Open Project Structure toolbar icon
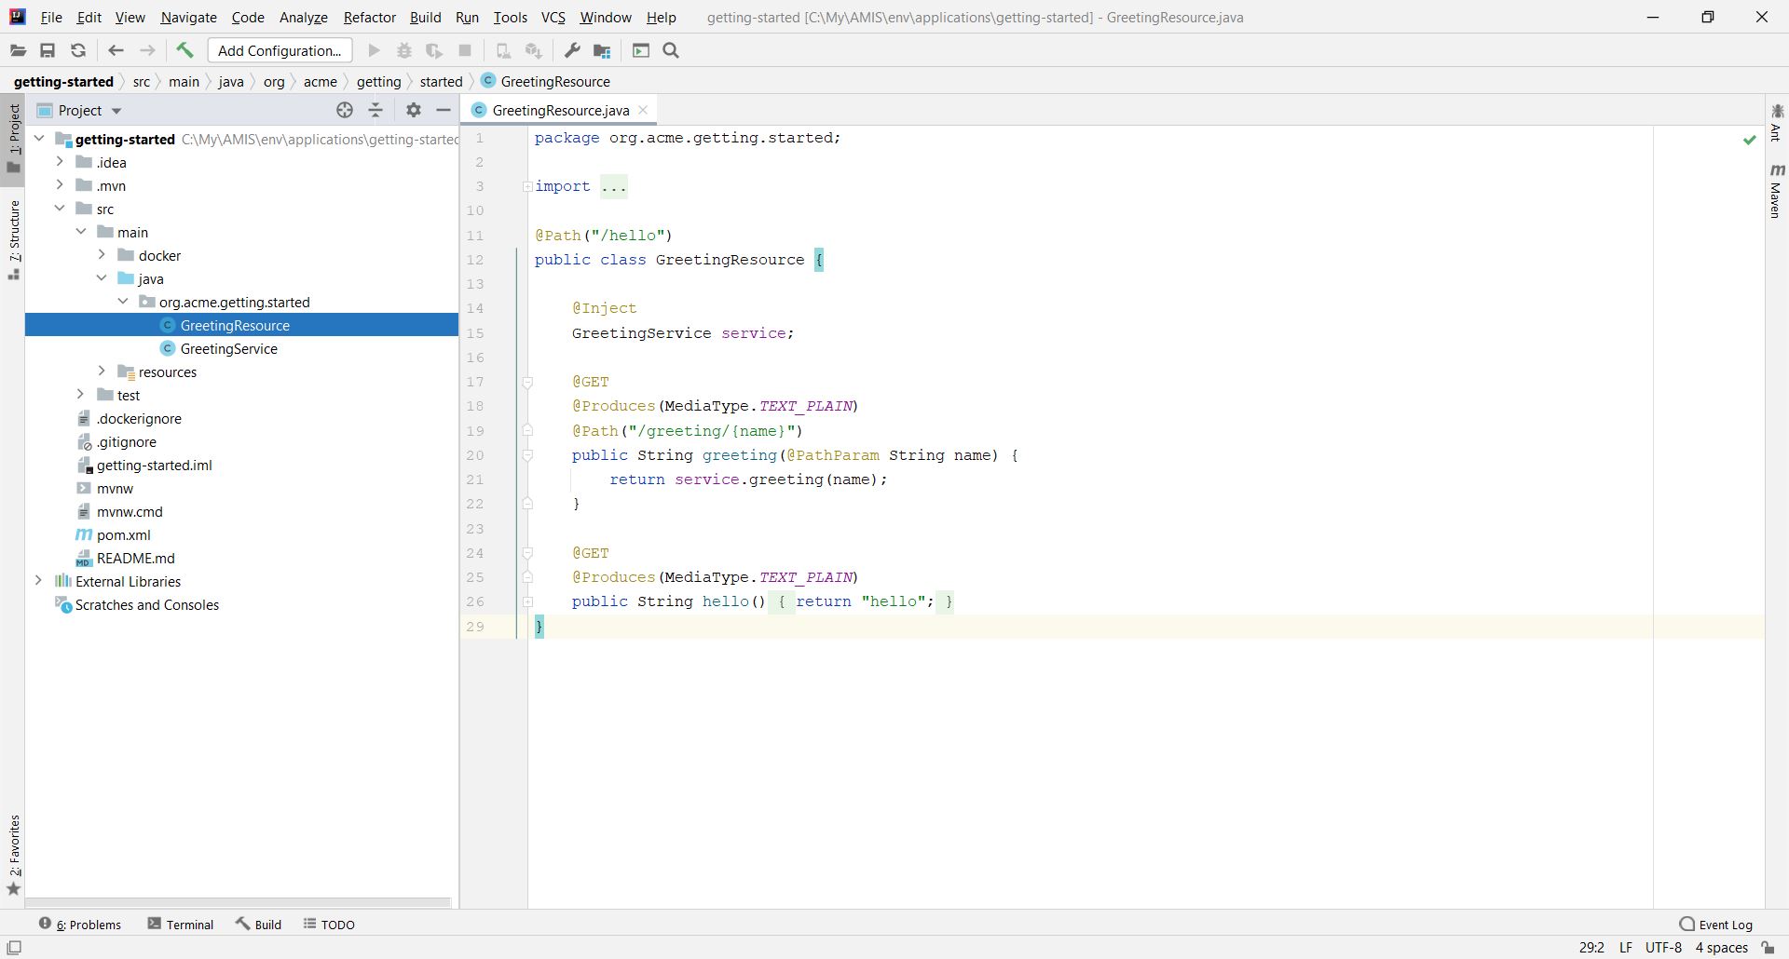The image size is (1789, 959). click(602, 51)
